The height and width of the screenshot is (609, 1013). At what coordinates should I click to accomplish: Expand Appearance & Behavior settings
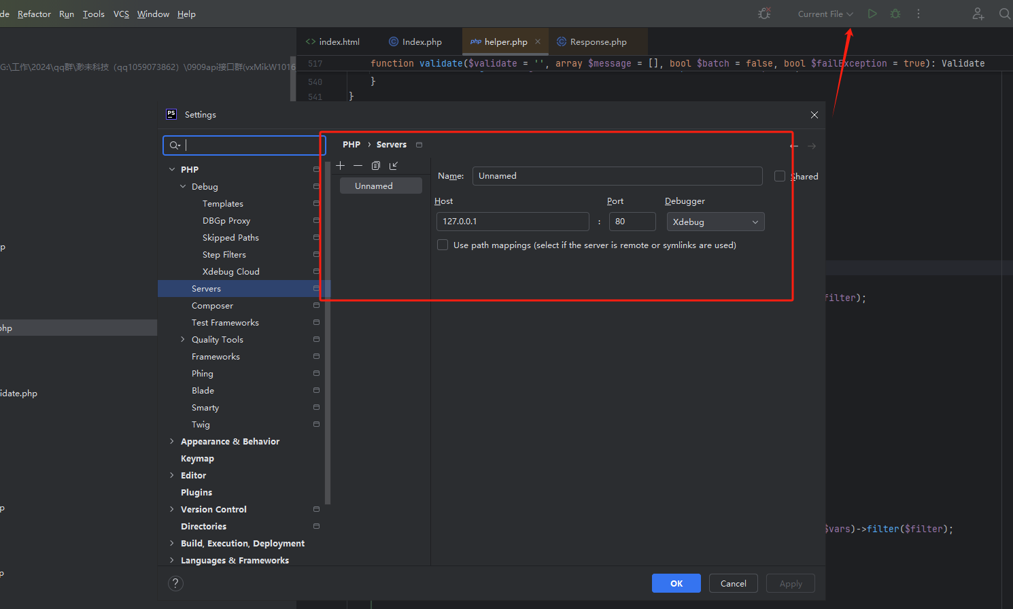pos(172,441)
